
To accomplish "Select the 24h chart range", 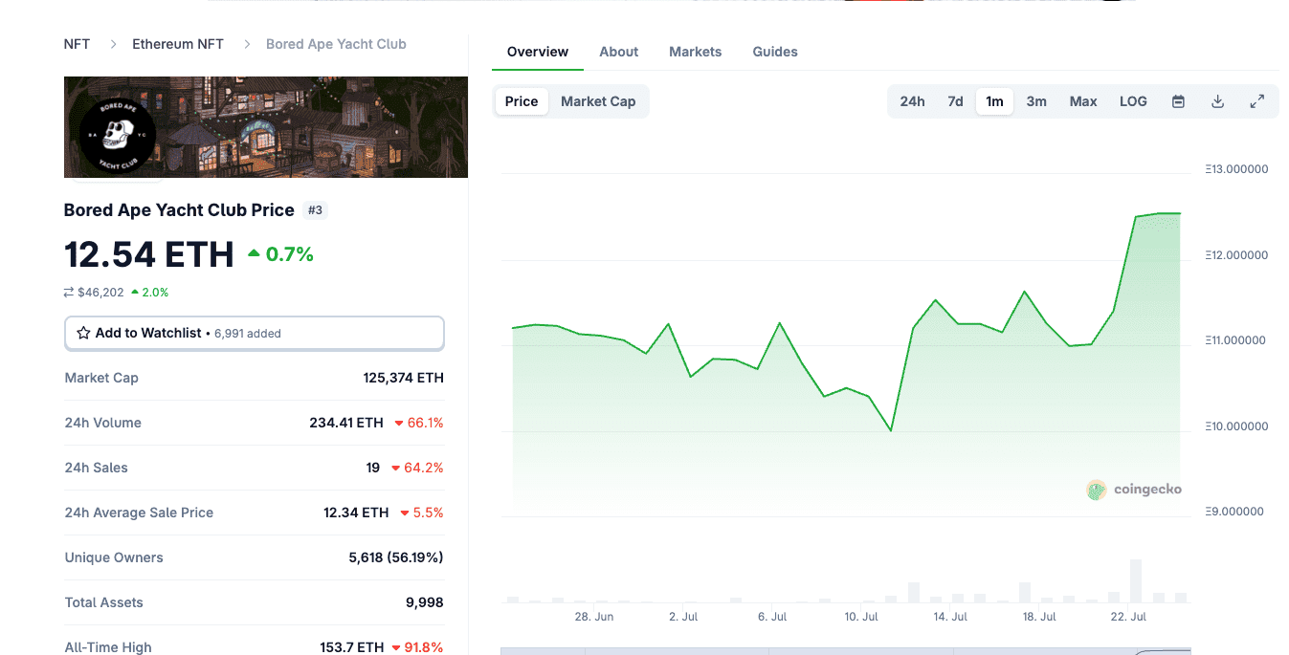I will [912, 101].
